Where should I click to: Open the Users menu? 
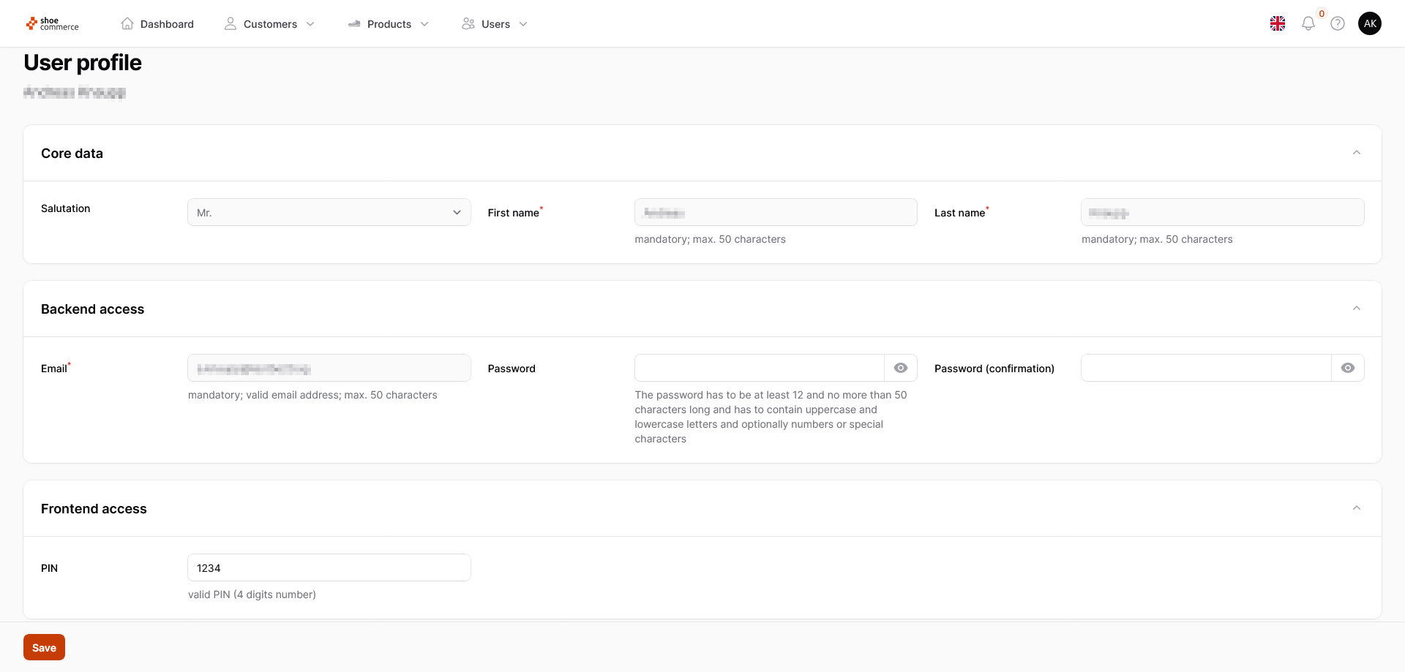[495, 24]
